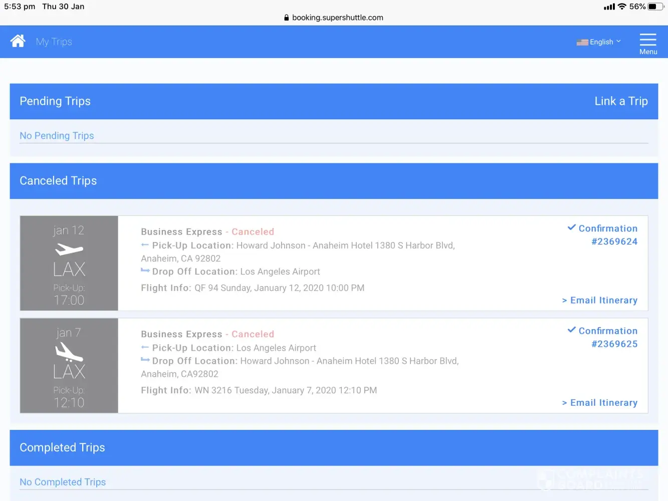
Task: Click the padlock icon beside the URL
Action: [287, 18]
